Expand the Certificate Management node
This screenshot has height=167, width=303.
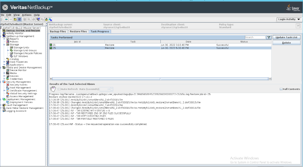[x=4, y=91]
